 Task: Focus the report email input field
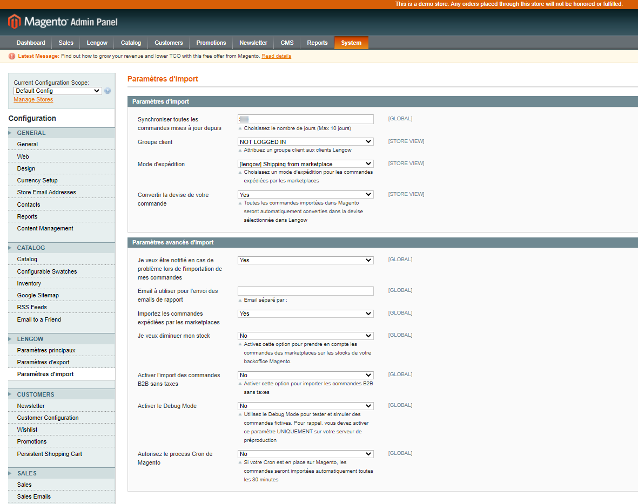coord(306,291)
